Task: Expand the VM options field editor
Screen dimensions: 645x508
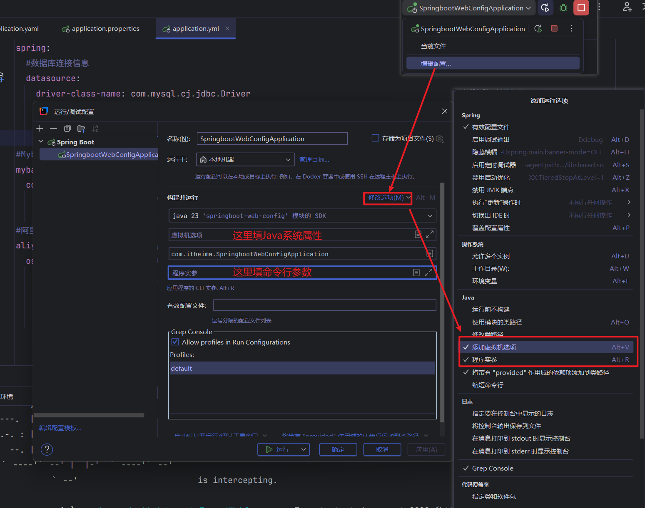Action: click(430, 235)
